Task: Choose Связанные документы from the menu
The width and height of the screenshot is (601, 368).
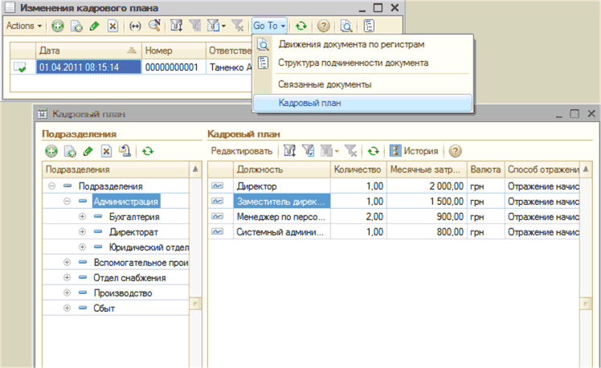Action: pyautogui.click(x=324, y=84)
